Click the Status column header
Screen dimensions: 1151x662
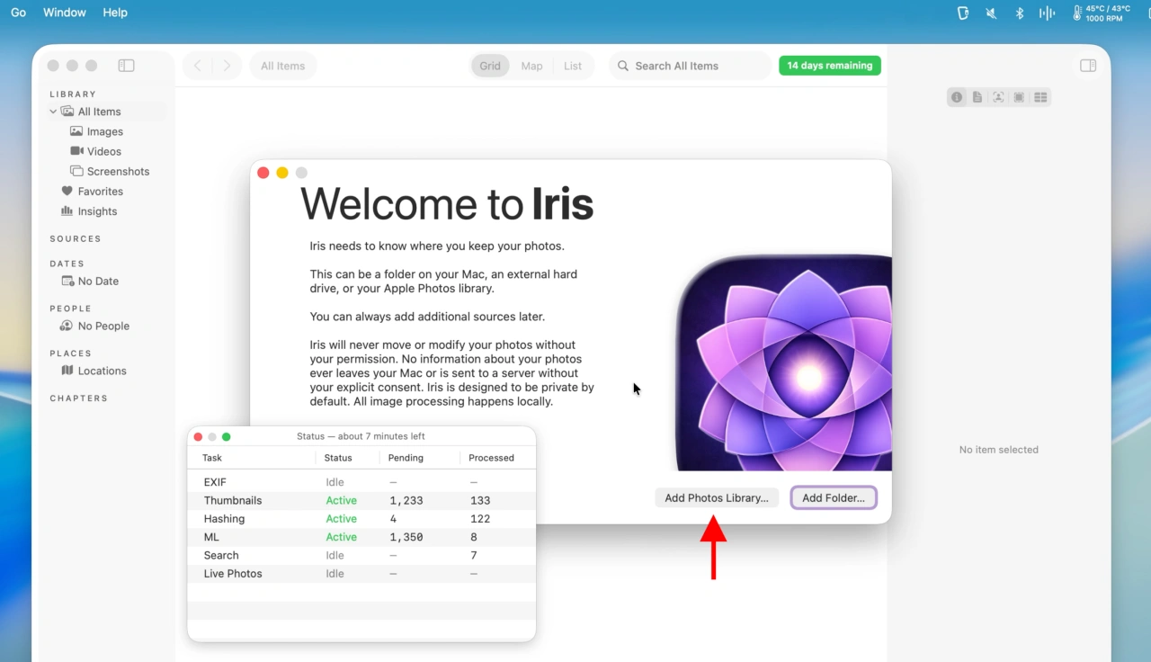tap(338, 458)
